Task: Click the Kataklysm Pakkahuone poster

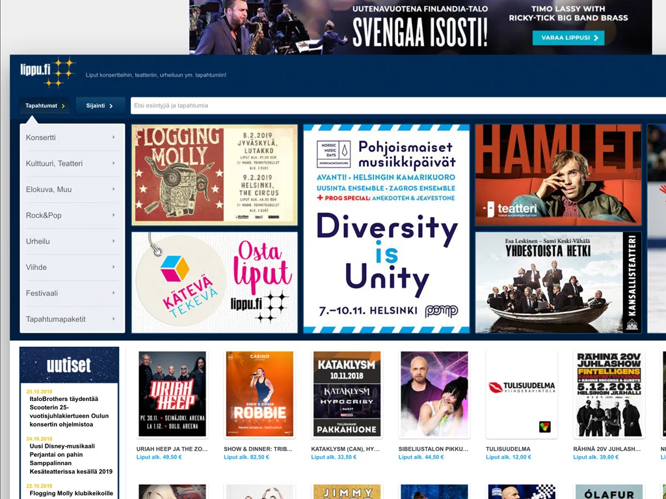Action: coord(347,394)
